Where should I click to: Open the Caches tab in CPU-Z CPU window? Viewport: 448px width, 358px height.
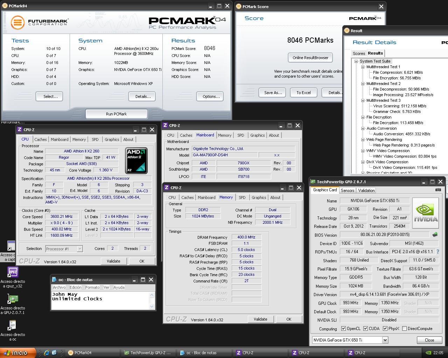click(41, 139)
